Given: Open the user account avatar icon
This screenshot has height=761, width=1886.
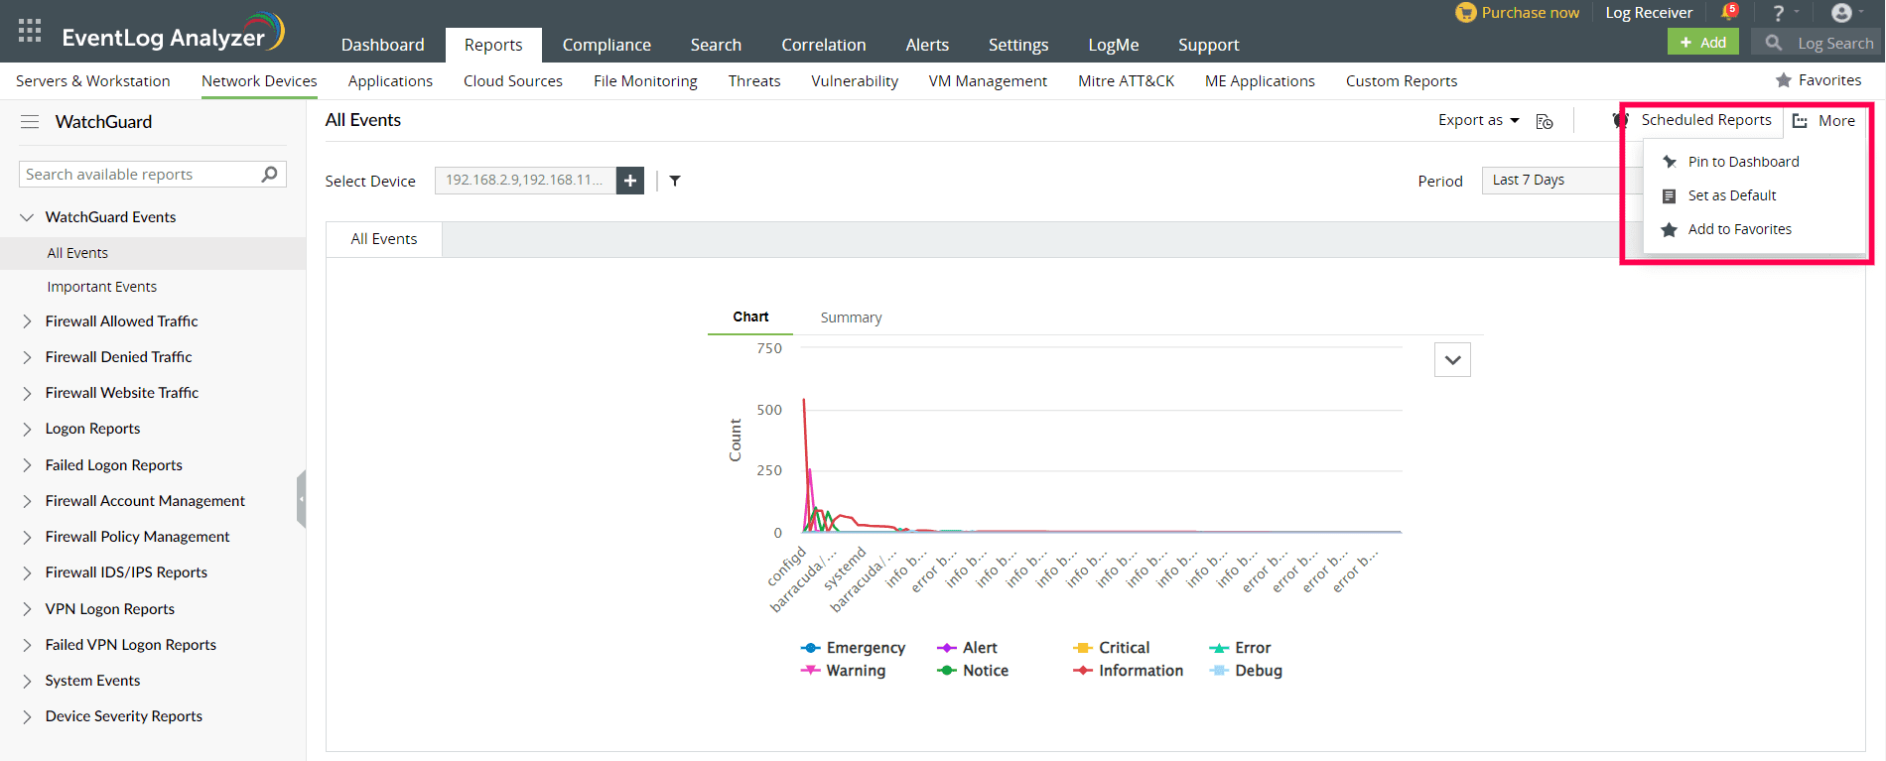Looking at the screenshot, I should (x=1841, y=13).
